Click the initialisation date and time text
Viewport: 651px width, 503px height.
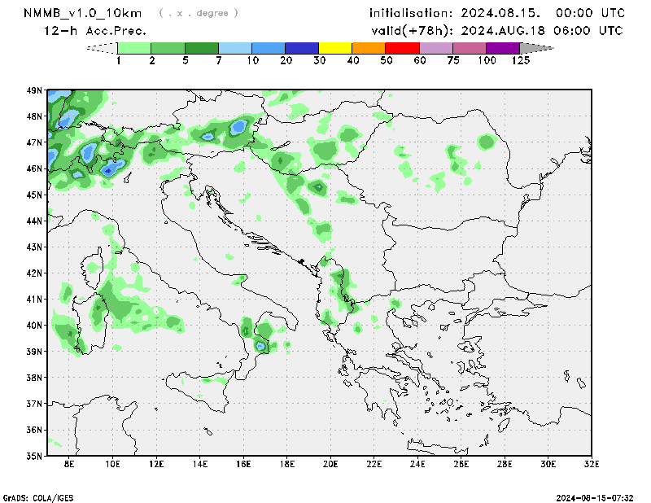click(496, 13)
